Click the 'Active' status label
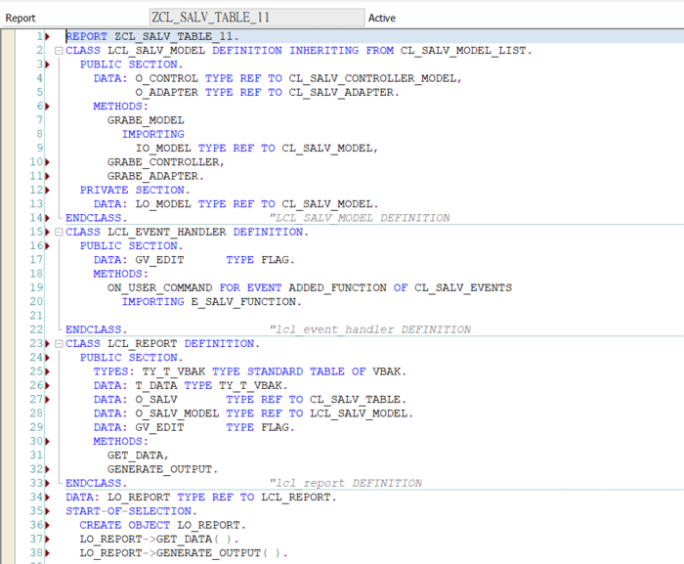Image resolution: width=684 pixels, height=564 pixels. (x=382, y=18)
